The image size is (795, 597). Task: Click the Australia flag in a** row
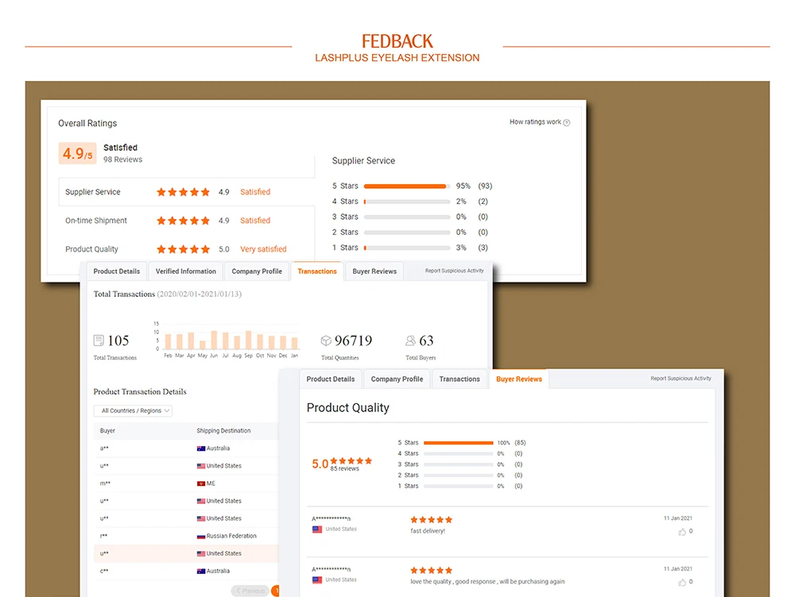[x=201, y=449]
